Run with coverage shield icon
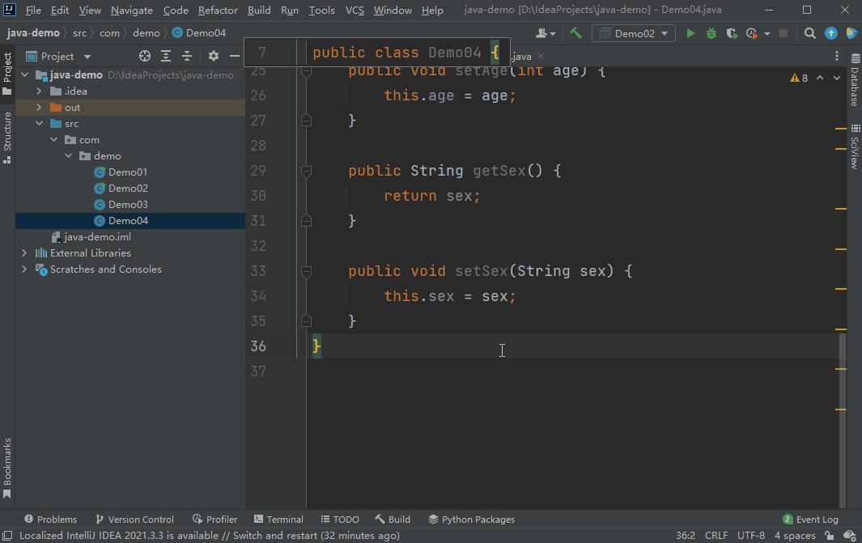The width and height of the screenshot is (862, 543). click(x=732, y=33)
